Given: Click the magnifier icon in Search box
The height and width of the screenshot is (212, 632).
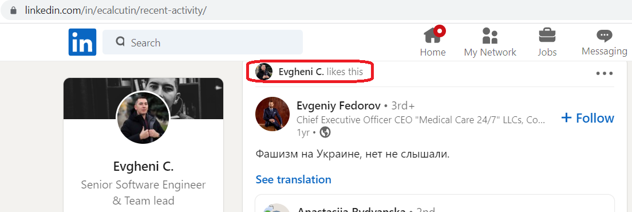Looking at the screenshot, I should click(120, 41).
